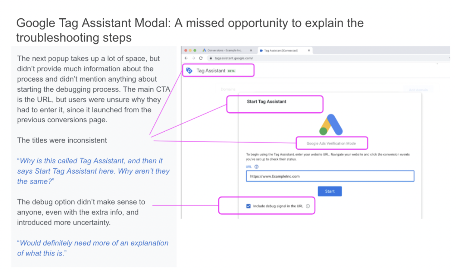This screenshot has height=272, width=456.
Task: Click the Add domain button
Action: pyautogui.click(x=418, y=89)
